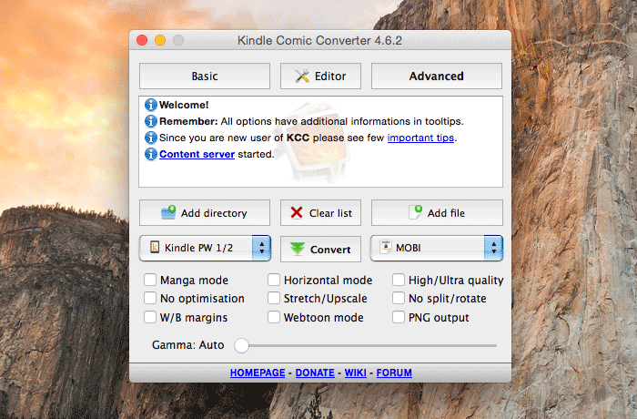Open the MOBI output format dropdown
The width and height of the screenshot is (637, 419).
(x=437, y=248)
